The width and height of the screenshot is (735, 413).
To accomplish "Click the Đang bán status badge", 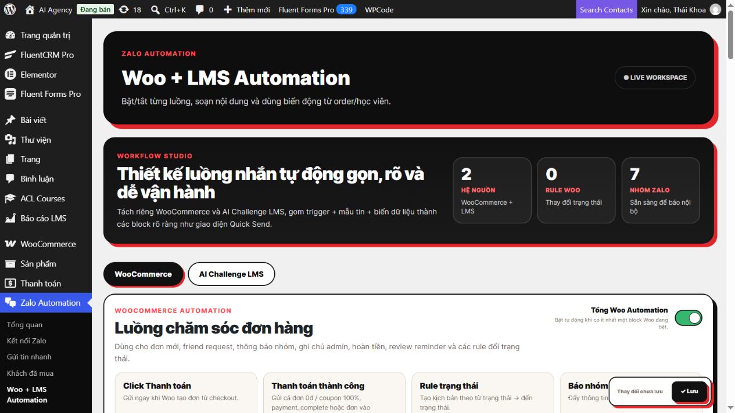I will (95, 9).
